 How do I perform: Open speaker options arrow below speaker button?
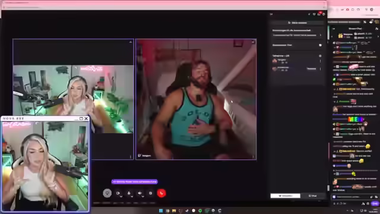pos(142,197)
